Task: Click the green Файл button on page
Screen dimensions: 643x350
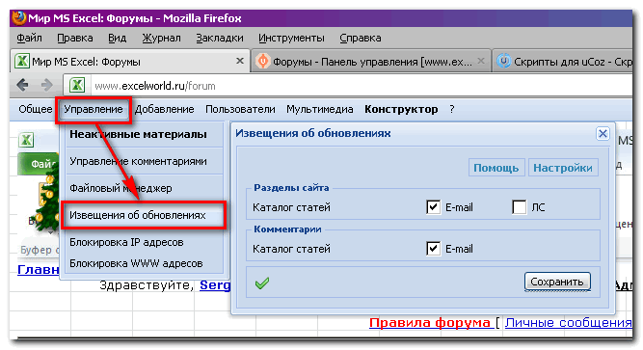Action: tap(38, 164)
